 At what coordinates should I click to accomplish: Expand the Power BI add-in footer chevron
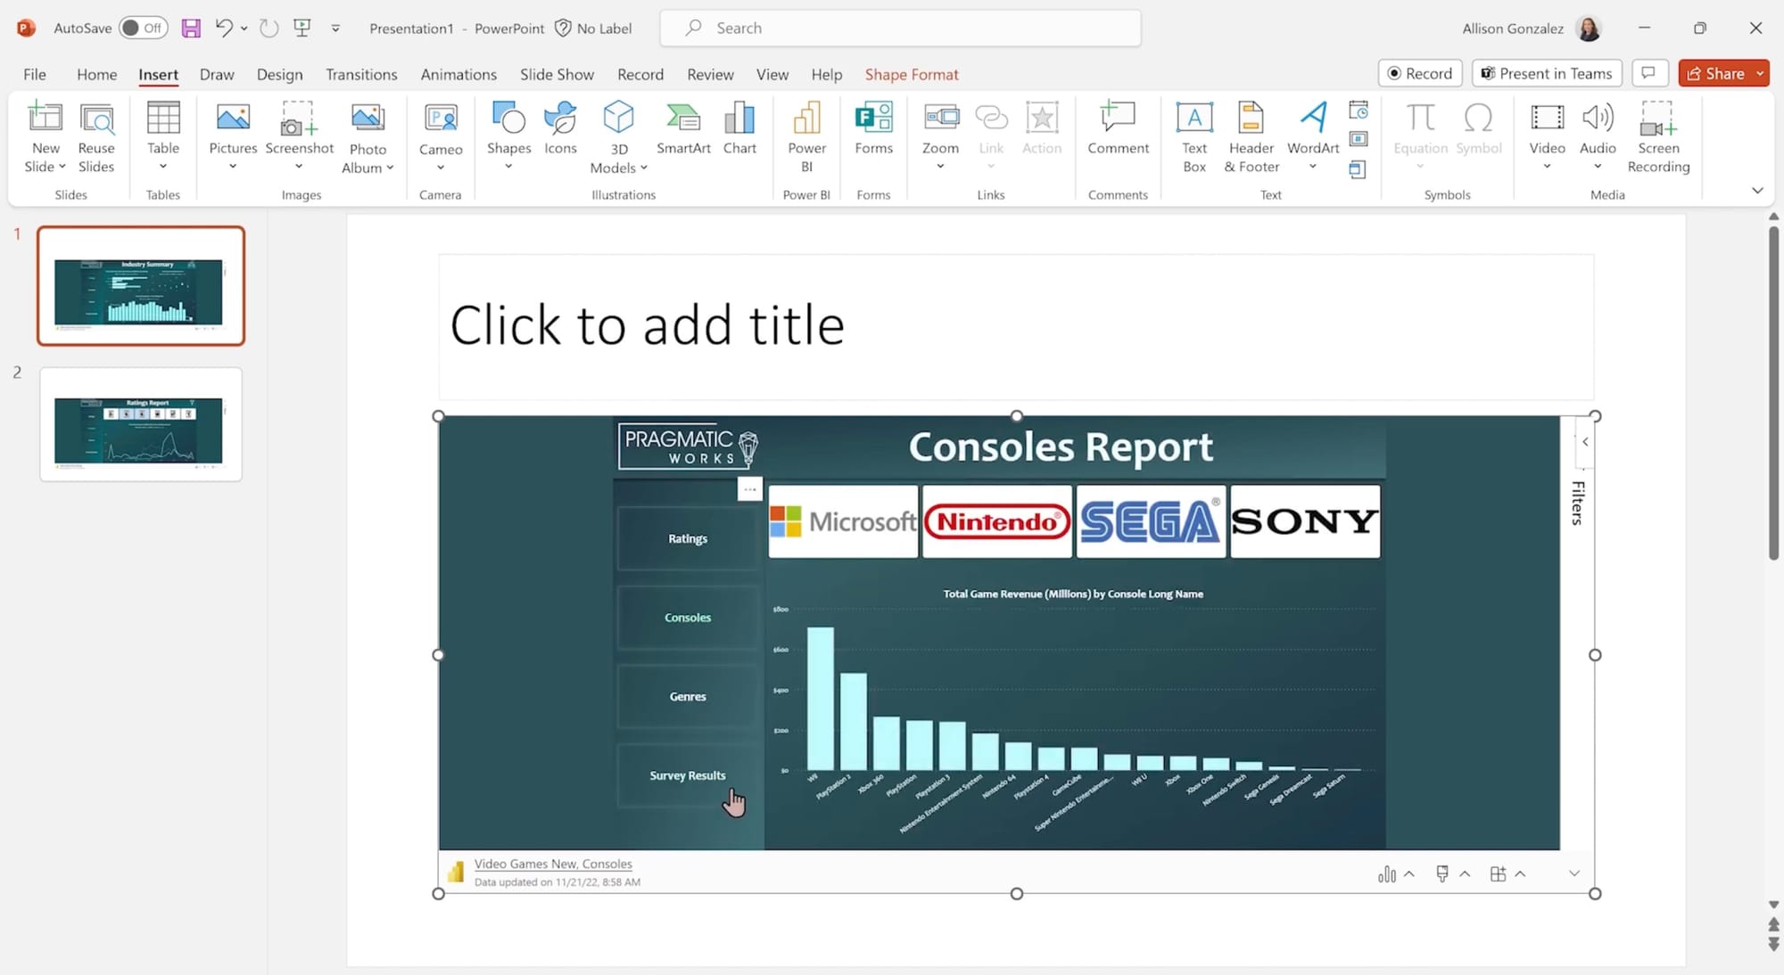click(x=1574, y=873)
